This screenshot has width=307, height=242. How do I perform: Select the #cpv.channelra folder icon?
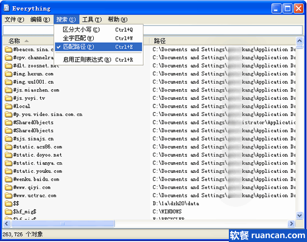tap(8, 57)
